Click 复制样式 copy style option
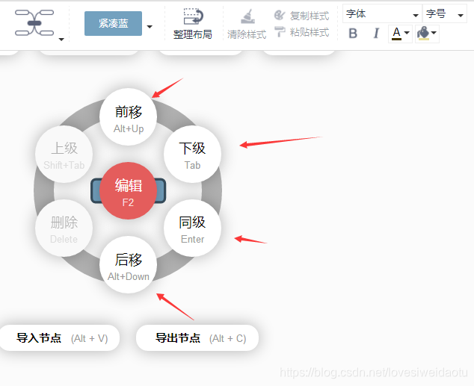 coord(302,16)
